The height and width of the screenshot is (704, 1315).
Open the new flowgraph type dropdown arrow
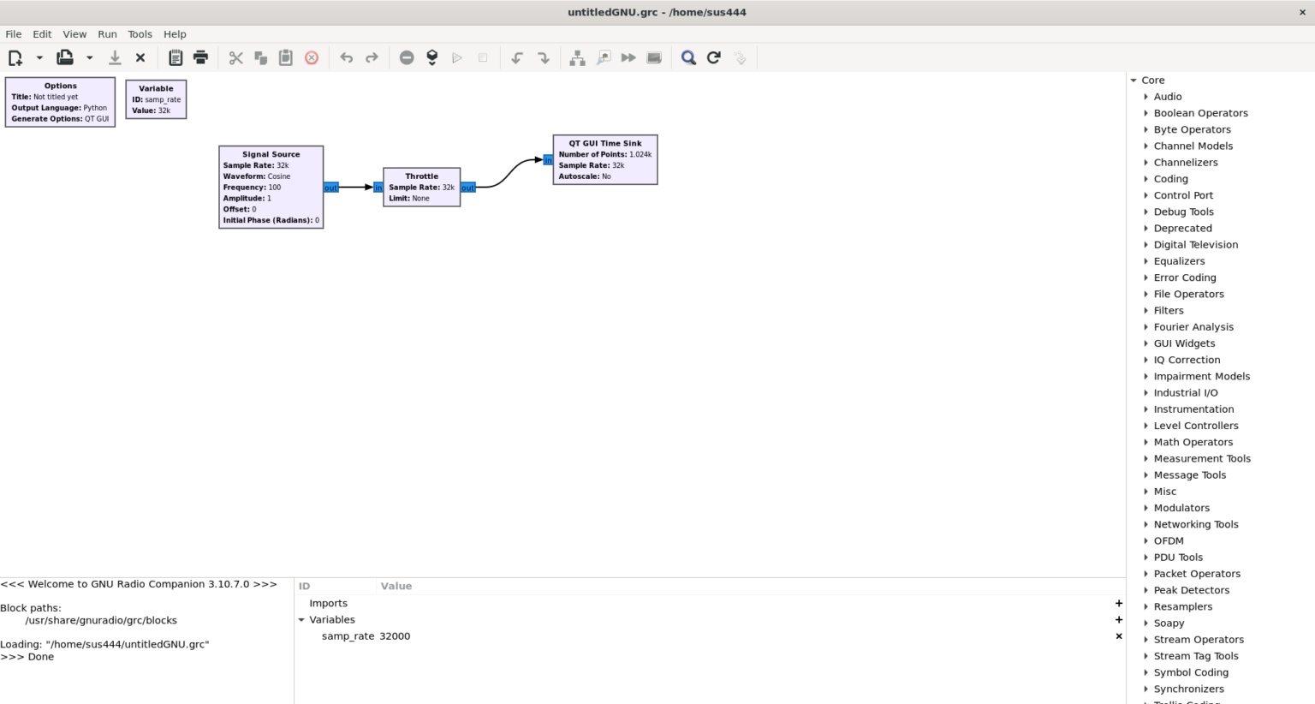pyautogui.click(x=39, y=58)
